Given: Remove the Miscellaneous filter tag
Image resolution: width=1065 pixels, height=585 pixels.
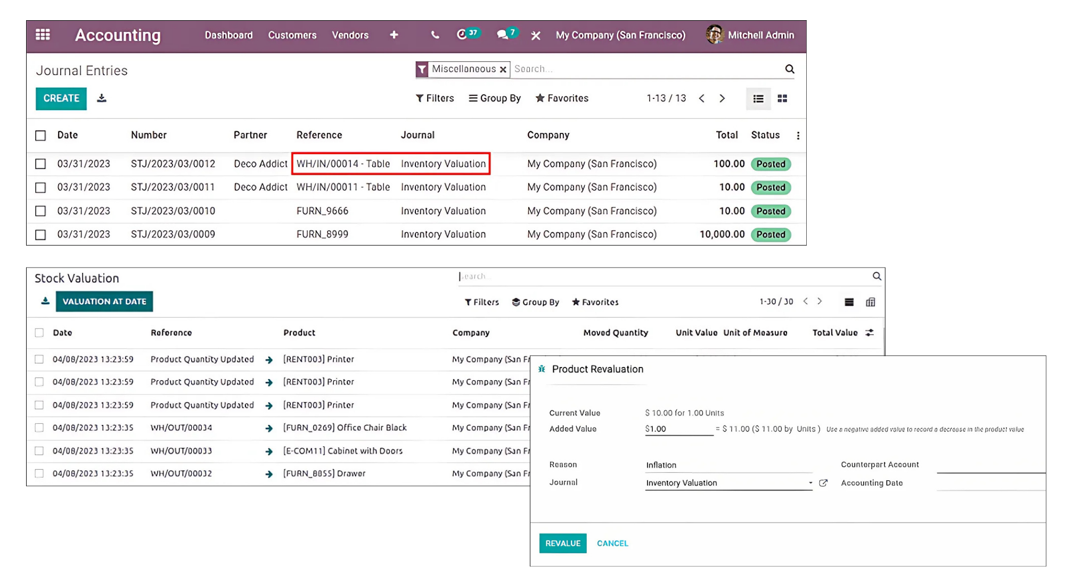Looking at the screenshot, I should [503, 69].
